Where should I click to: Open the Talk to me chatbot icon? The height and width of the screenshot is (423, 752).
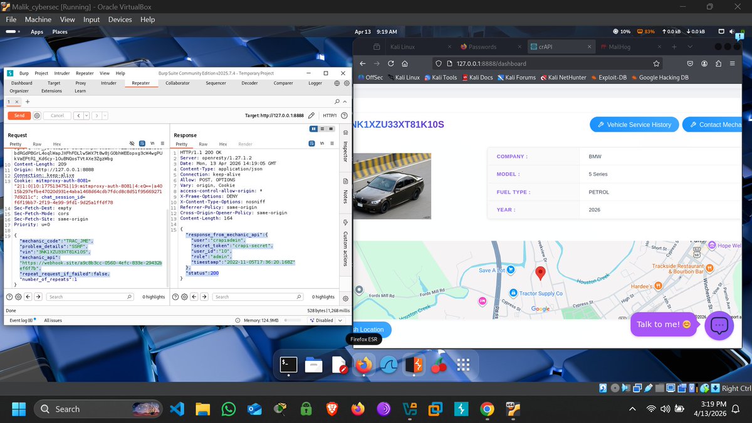(719, 325)
